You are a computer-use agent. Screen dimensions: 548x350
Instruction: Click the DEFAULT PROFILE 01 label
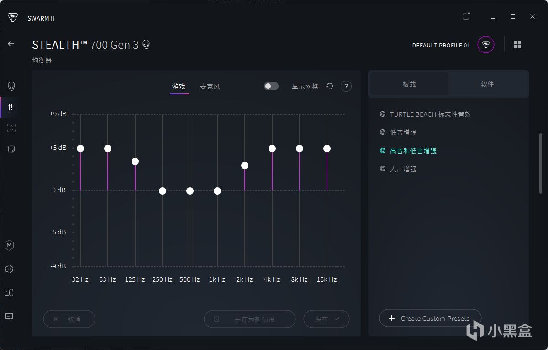pos(441,45)
